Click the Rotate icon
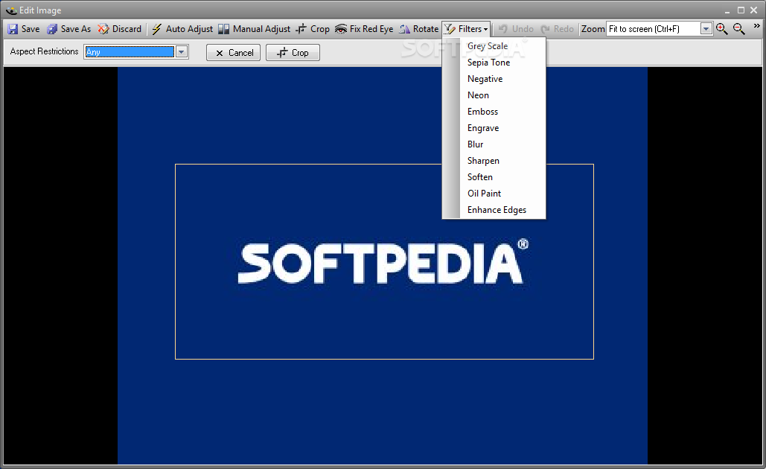 coord(404,29)
